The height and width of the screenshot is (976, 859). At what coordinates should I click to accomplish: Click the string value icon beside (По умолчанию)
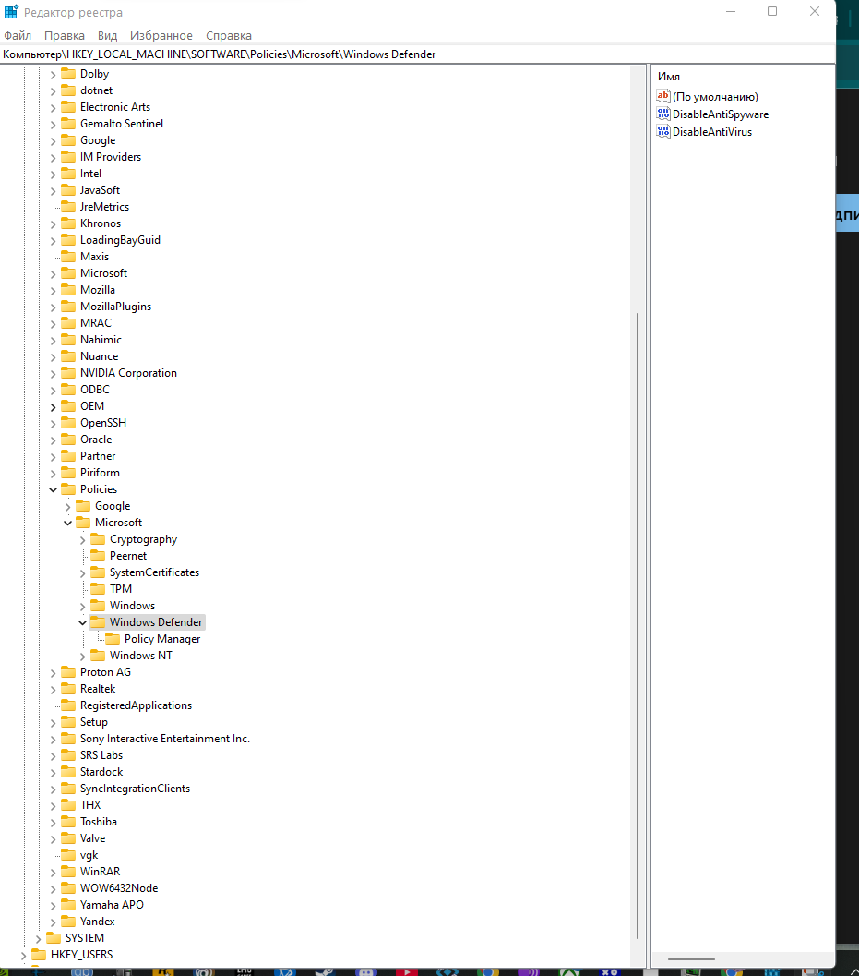pos(663,96)
